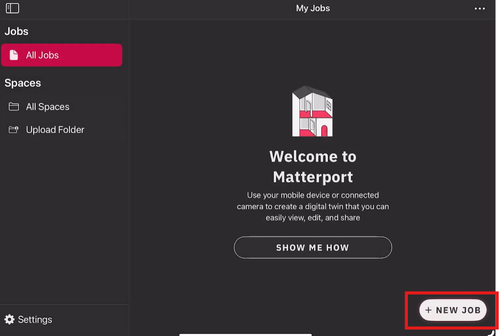
Task: Open the All Spaces list
Action: tap(47, 107)
